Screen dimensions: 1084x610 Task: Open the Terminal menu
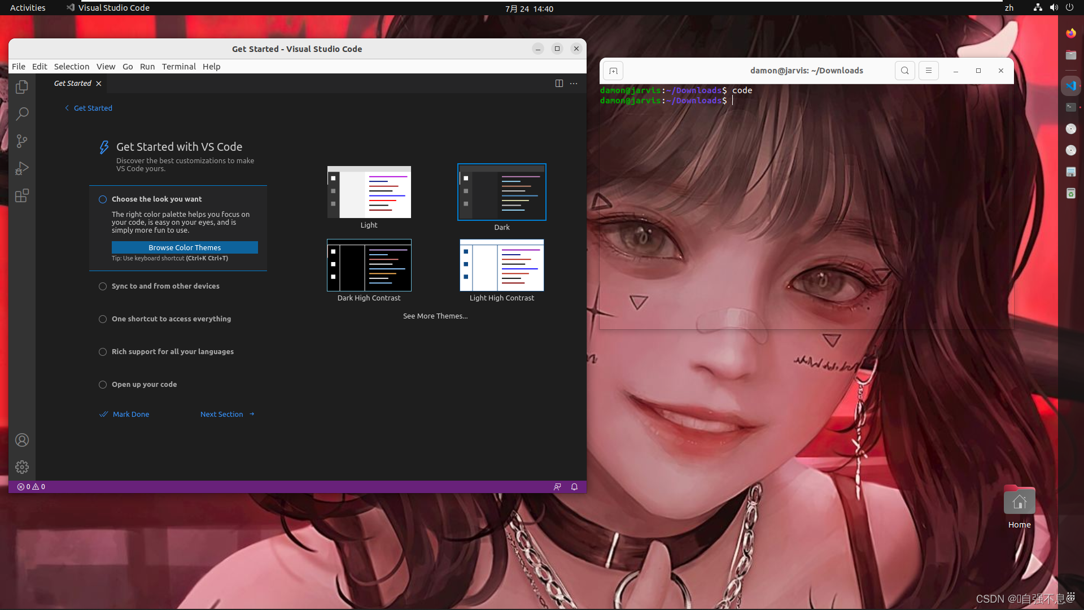(x=178, y=67)
